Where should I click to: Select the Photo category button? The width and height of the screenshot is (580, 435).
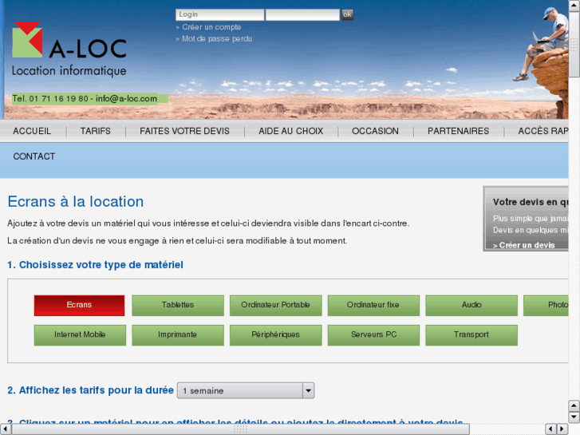point(546,306)
